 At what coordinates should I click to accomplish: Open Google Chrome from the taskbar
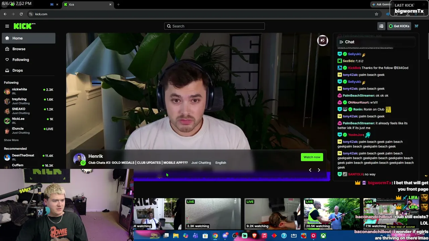[215, 236]
